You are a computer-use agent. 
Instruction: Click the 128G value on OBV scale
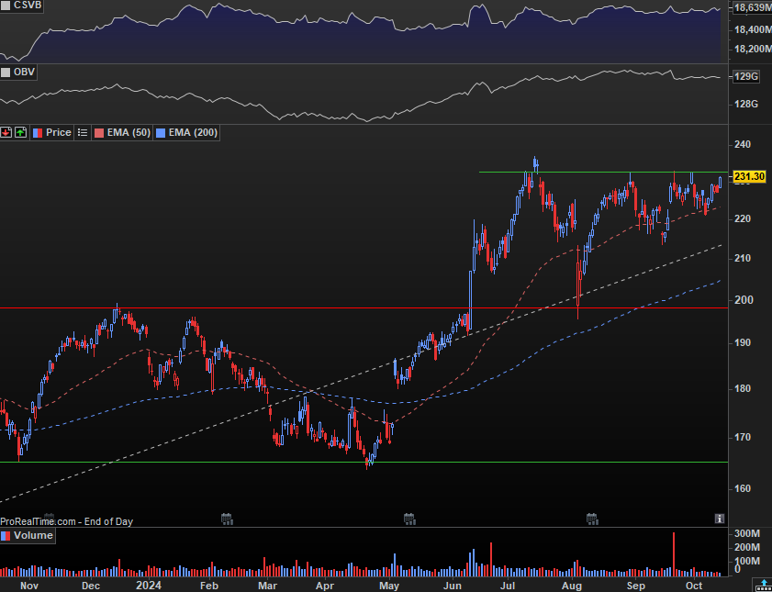745,104
